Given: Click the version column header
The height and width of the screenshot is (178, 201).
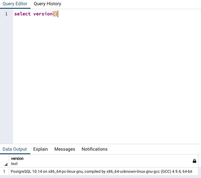Looking at the screenshot, I should click(104, 161).
